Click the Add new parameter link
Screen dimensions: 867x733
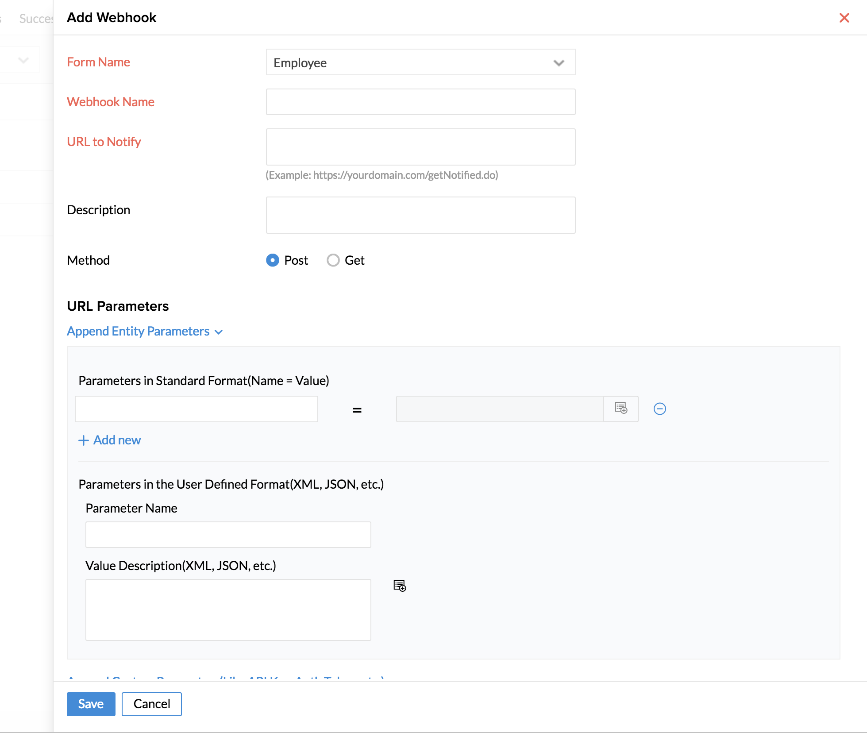[117, 440]
